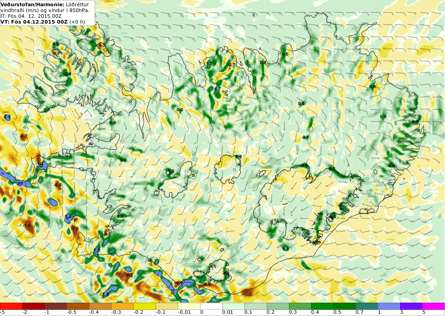Pick the bright yellow swatch between -0.2 and -0.1
Image resolution: width=445 pixels, height=316 pixels.
tap(145, 306)
